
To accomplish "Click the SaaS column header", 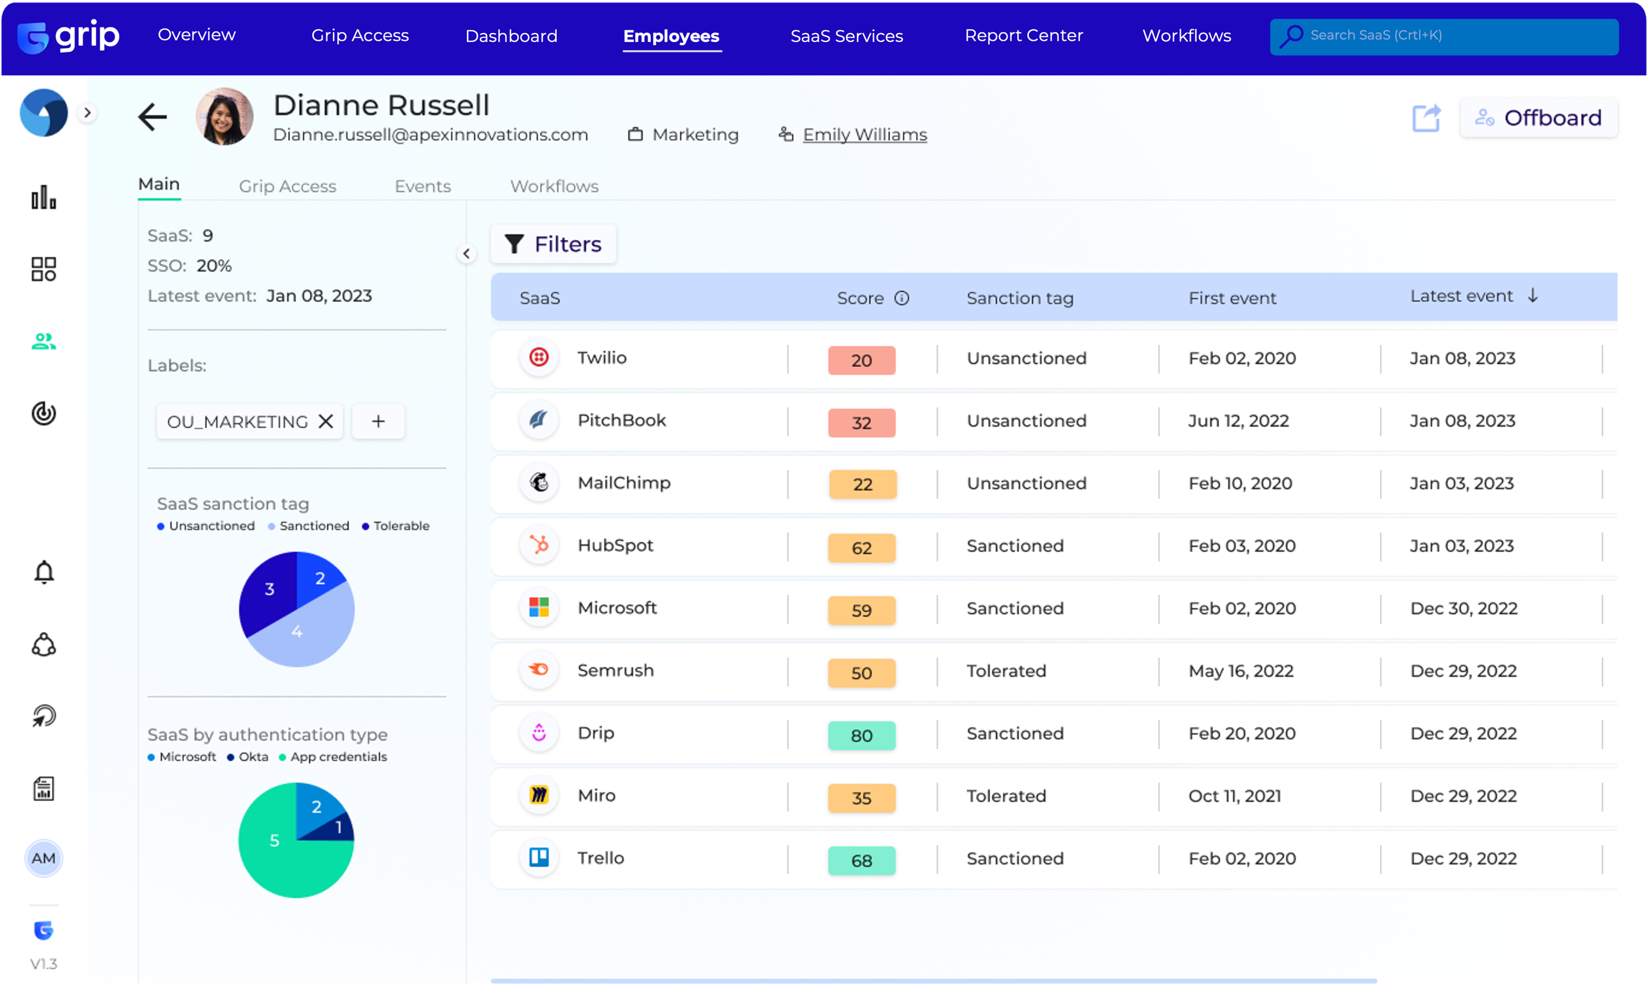I will 540,298.
